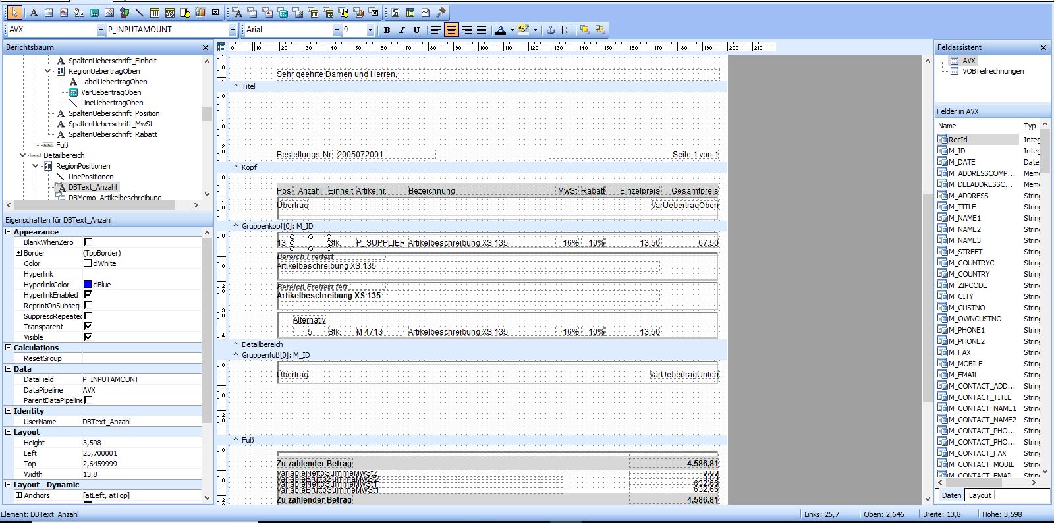Select the Chart component tool

(x=200, y=13)
